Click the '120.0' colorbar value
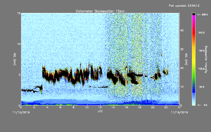Image resolution: width=211 pixels, height=132 pixels. [202, 69]
